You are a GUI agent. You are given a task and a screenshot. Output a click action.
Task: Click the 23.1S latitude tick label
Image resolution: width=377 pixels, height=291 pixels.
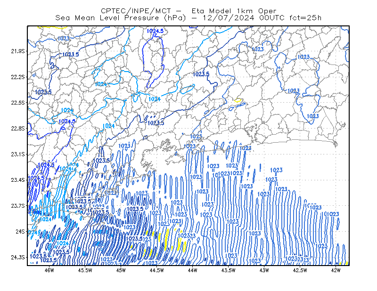click(x=17, y=154)
